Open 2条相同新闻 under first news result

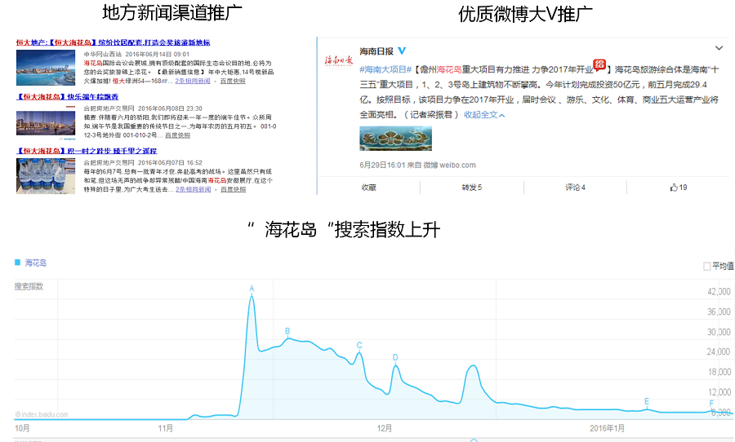click(193, 81)
